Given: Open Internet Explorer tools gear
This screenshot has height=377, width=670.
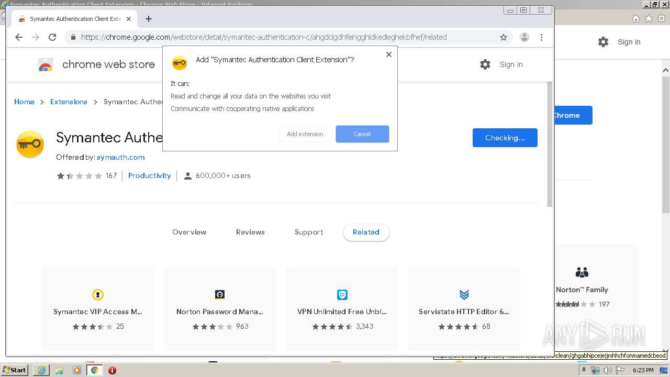Looking at the screenshot, I should [x=662, y=18].
